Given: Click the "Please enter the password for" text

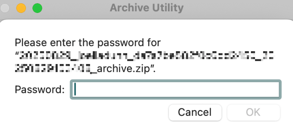Looking at the screenshot, I should [88, 43].
